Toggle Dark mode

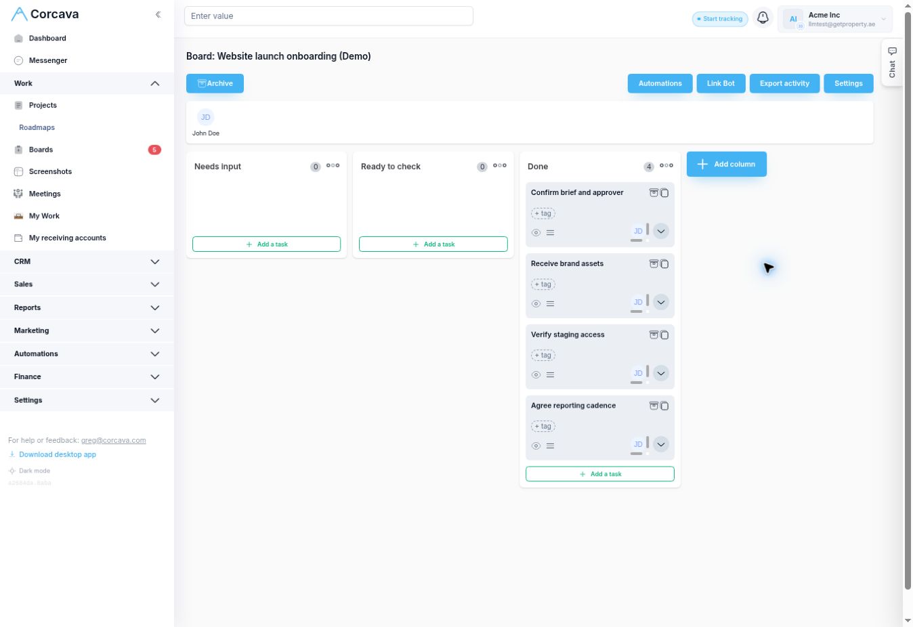29,471
